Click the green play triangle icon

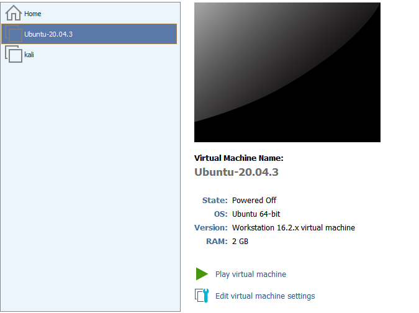(x=202, y=274)
